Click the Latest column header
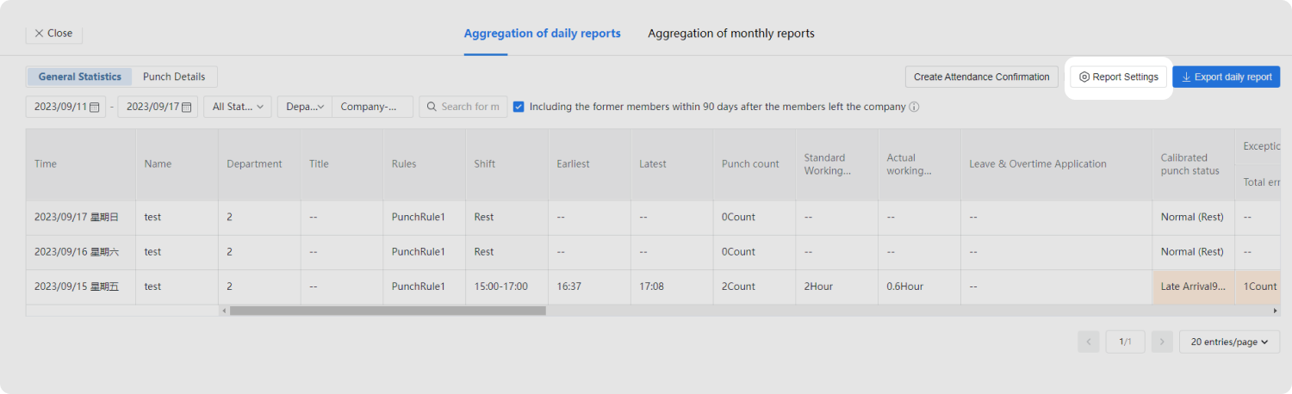1292x394 pixels. [672, 164]
